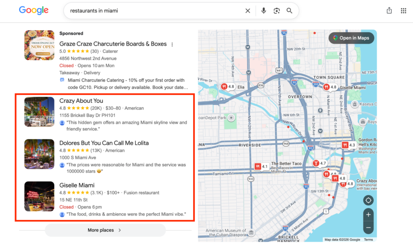Viewport: 413px width, 250px height.
Task: Click the storefront offer icon under Graze Craze
Action: (62, 80)
